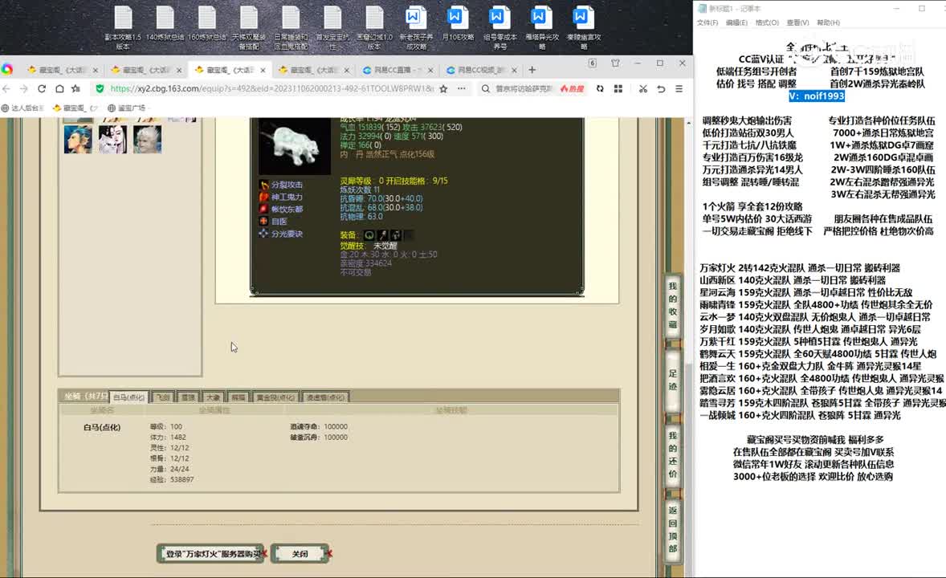
Task: Select the white-haired fox character avatar thumbnail
Action: [x=112, y=140]
